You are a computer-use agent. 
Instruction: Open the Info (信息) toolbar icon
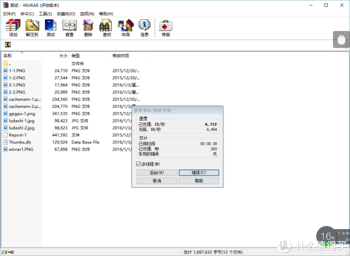pyautogui.click(x=145, y=27)
